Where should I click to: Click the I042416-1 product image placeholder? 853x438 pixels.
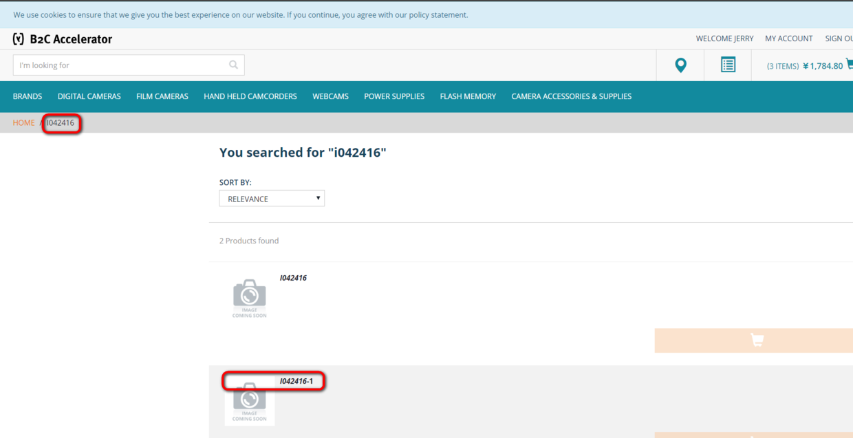click(249, 401)
